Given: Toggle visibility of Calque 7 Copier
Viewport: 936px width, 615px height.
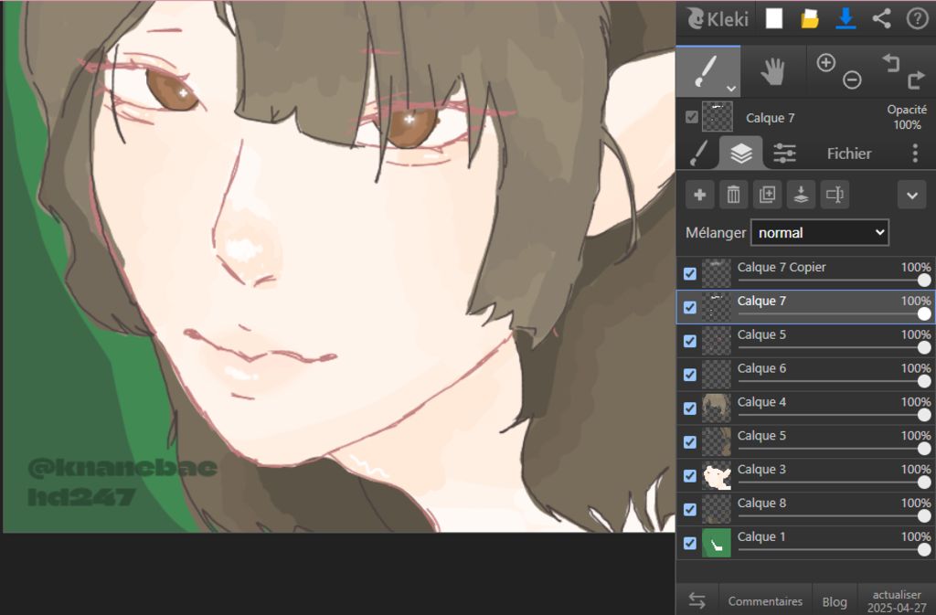Looking at the screenshot, I should [690, 273].
